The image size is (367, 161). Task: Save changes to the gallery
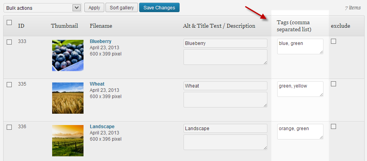(159, 8)
